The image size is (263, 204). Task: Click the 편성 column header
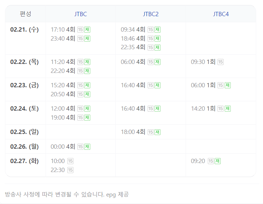point(25,14)
